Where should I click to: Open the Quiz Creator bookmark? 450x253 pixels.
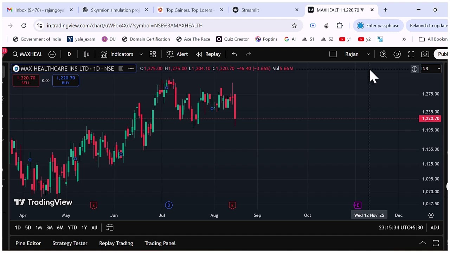[232, 39]
